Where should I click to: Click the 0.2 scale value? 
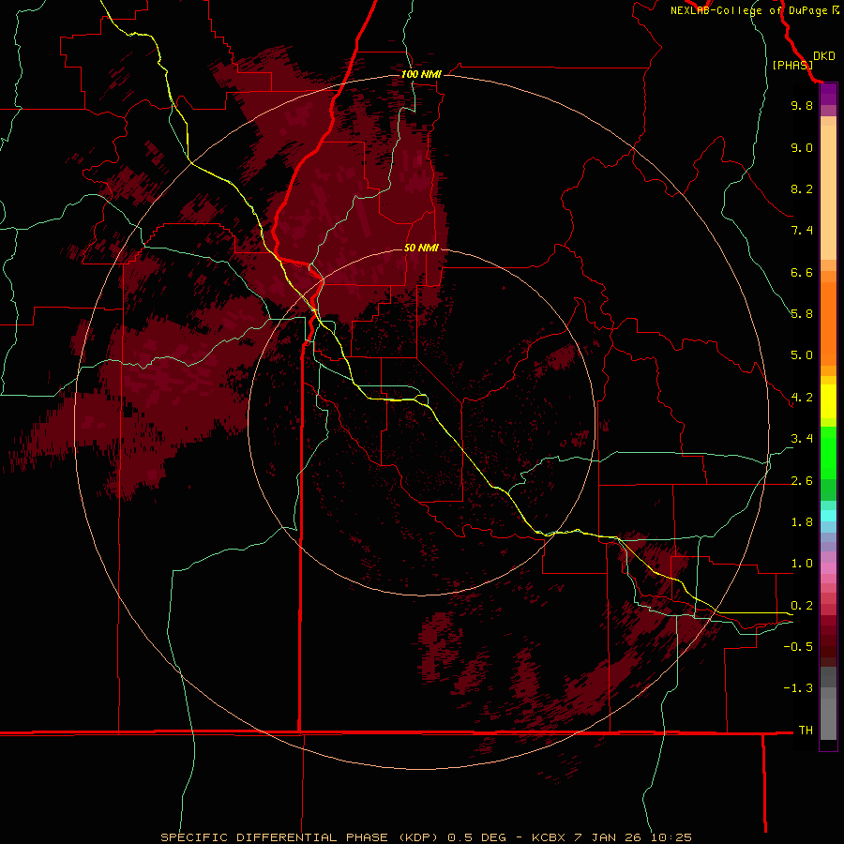(x=802, y=606)
